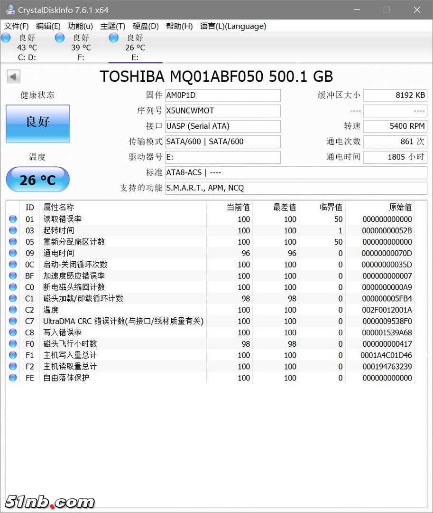
Task: Click the drive health icon above C: D:
Action: [5, 38]
